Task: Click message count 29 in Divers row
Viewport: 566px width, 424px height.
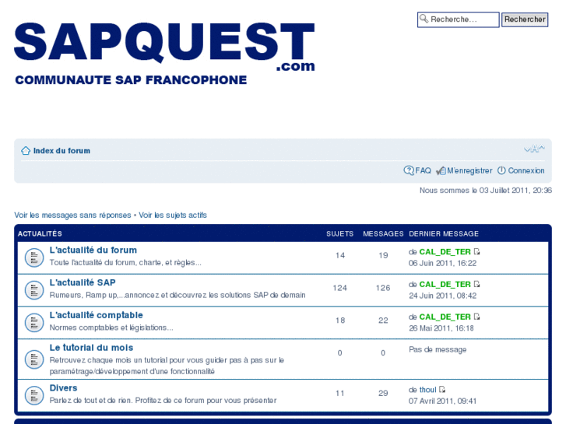Action: pyautogui.click(x=383, y=394)
